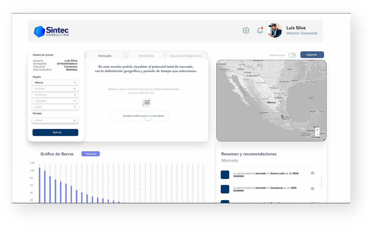
Task: Click the file drop zone box
Action: (x=139, y=116)
